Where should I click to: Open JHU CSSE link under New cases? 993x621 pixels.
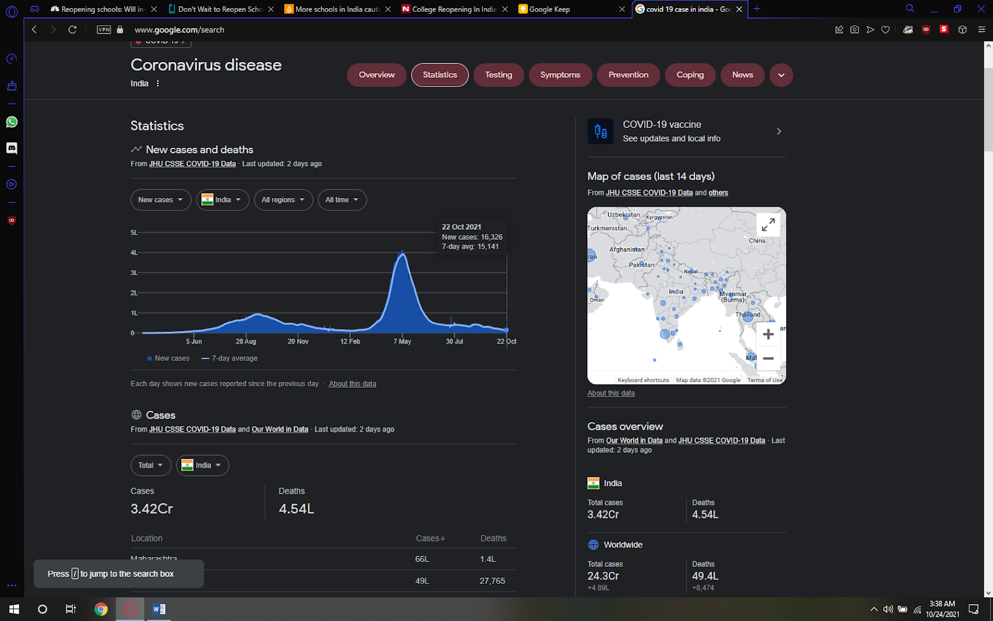point(192,164)
